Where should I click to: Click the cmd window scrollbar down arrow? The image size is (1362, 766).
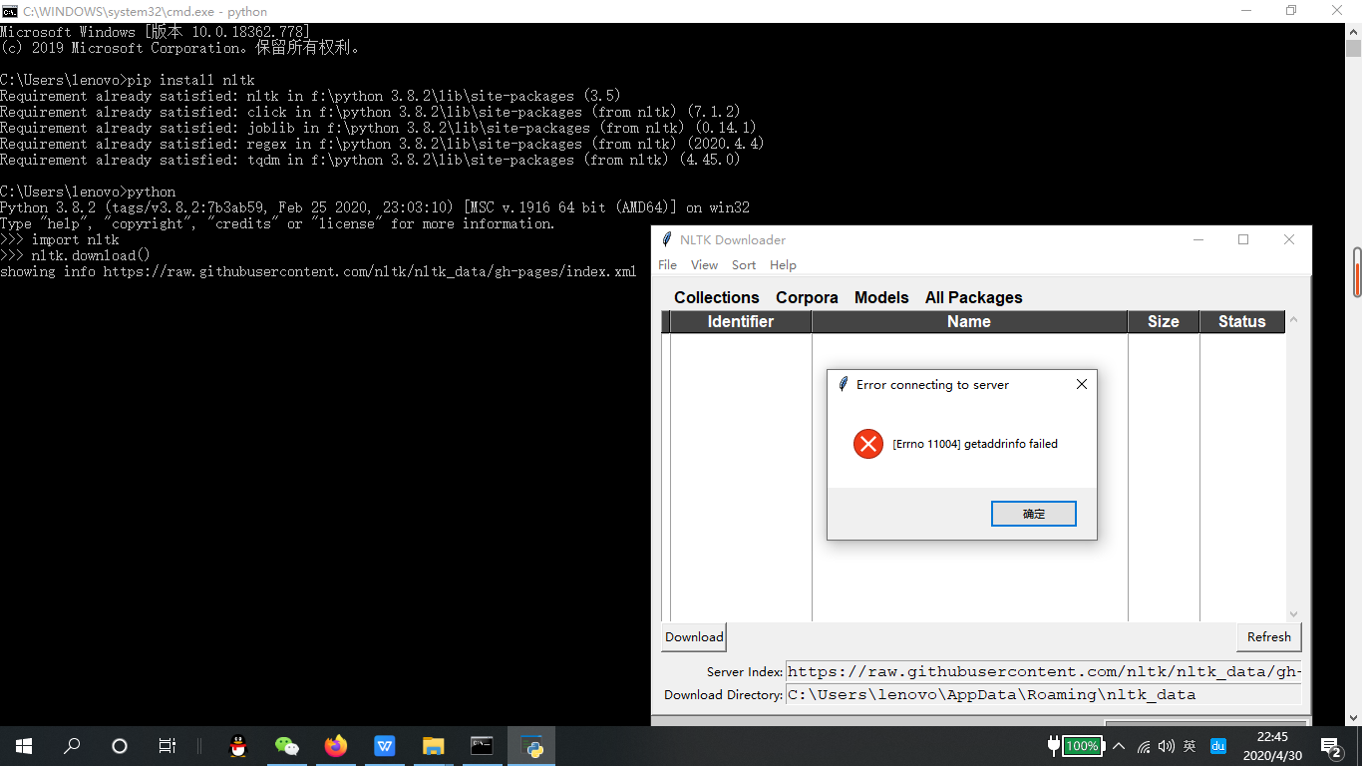click(x=1353, y=718)
